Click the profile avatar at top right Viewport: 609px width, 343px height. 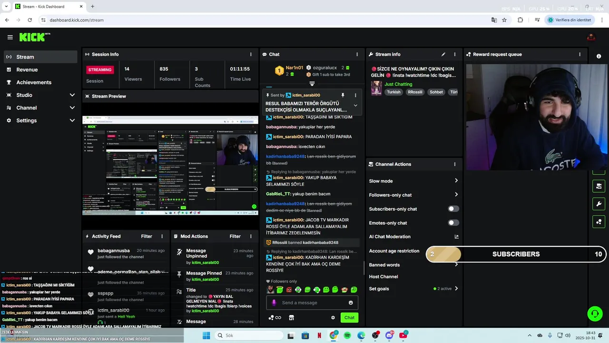(x=591, y=37)
